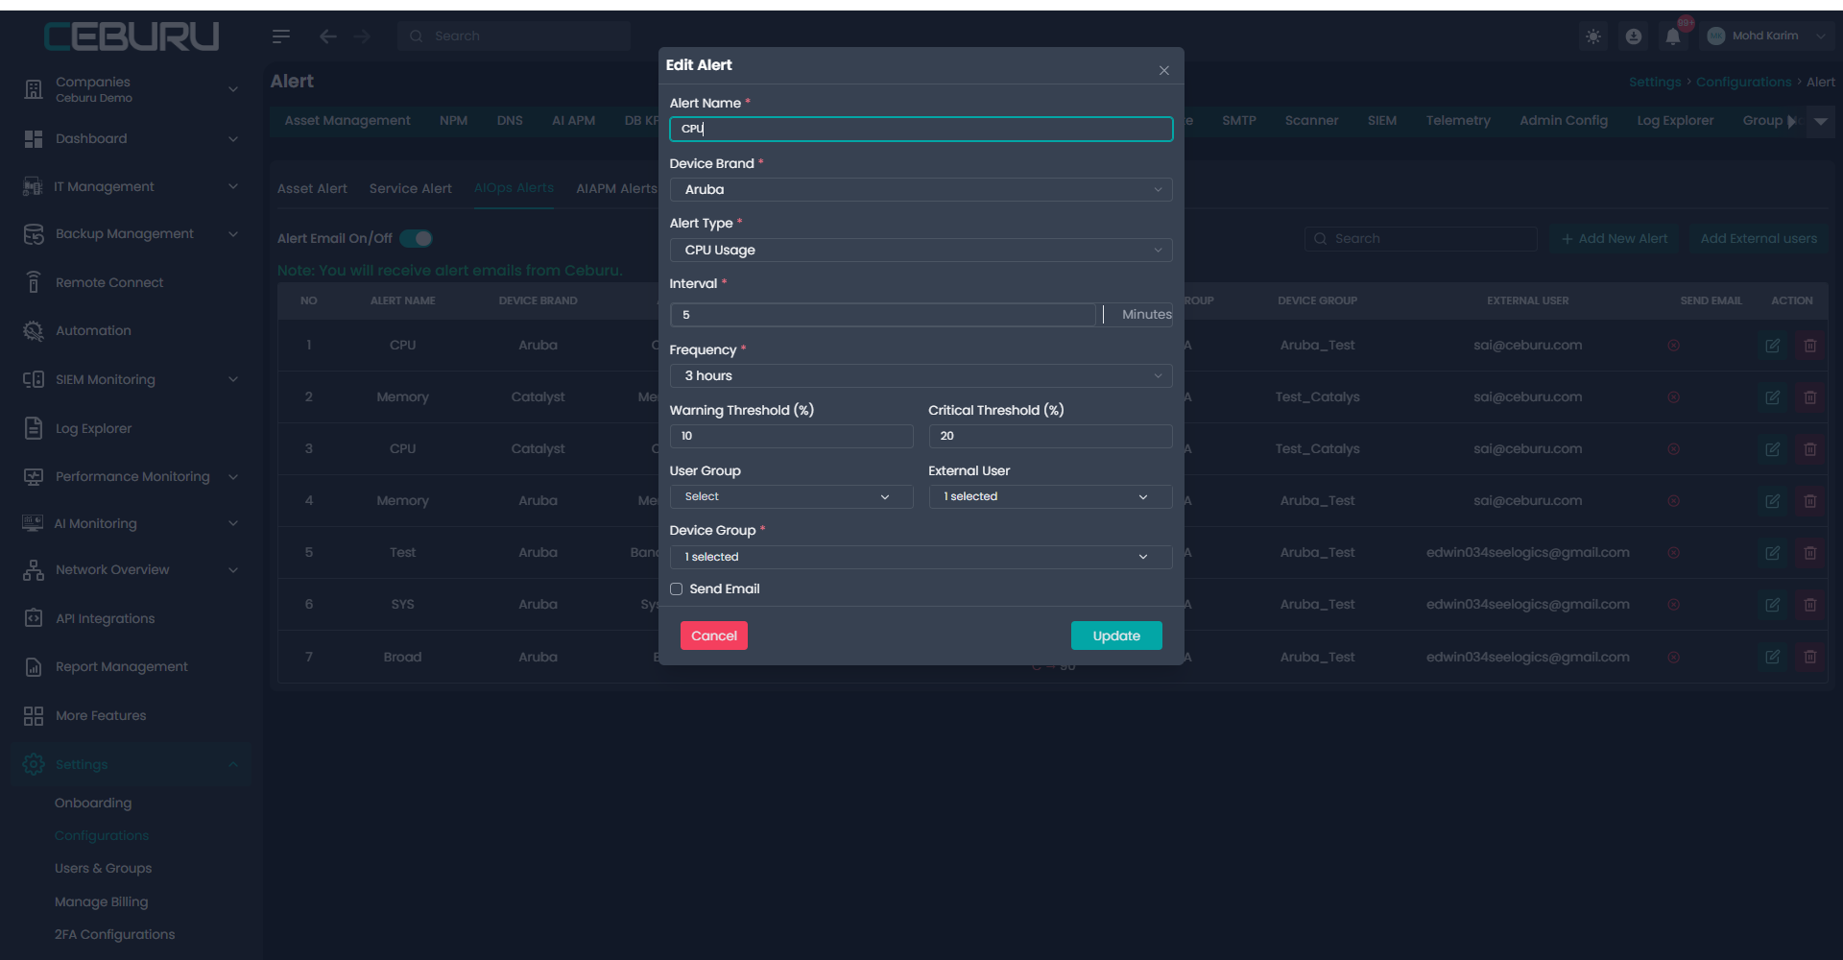
Task: Click the Add External users button
Action: click(x=1759, y=239)
